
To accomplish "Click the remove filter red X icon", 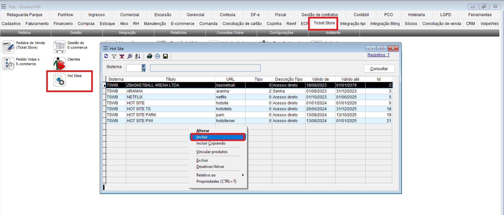I will pos(122,56).
